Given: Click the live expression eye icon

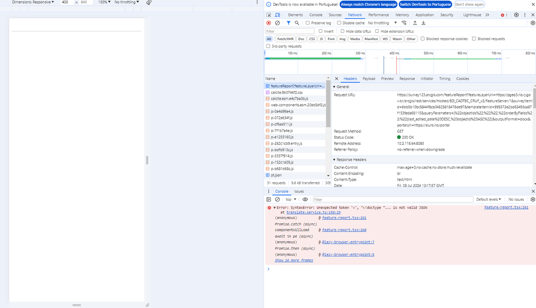Looking at the screenshot, I should click(305, 200).
